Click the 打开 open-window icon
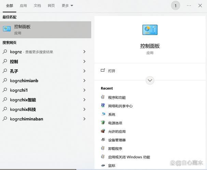The height and width of the screenshot is (170, 207). tap(103, 70)
